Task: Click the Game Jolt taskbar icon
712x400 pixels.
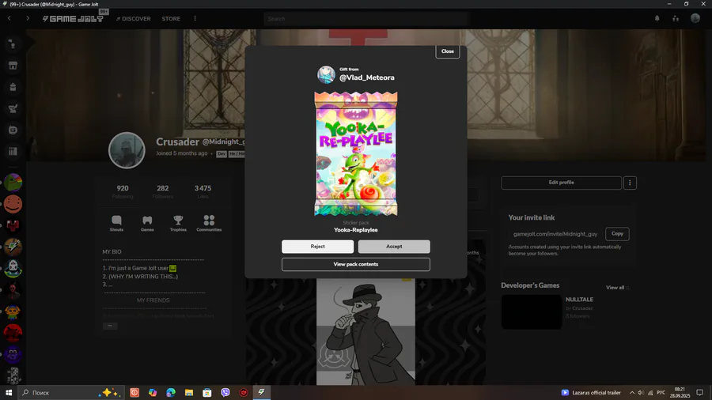Action: tap(262, 392)
